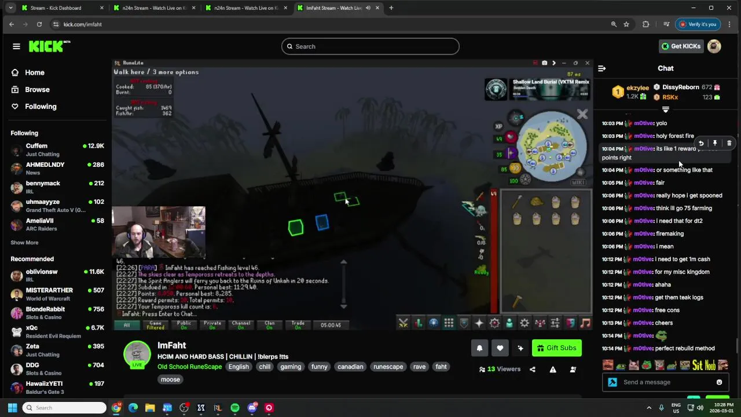
Task: Open the Chrome three-dot menu
Action: pos(729,24)
